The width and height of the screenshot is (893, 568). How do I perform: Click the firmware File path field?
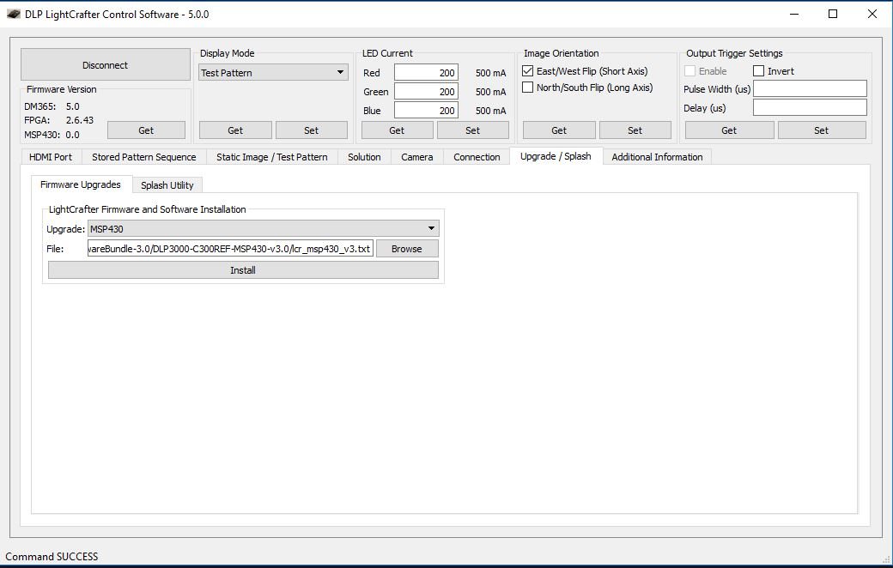coord(231,249)
